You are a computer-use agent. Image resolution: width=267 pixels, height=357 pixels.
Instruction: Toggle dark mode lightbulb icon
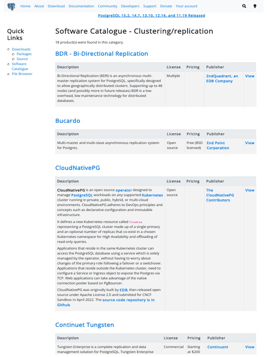point(255,6)
